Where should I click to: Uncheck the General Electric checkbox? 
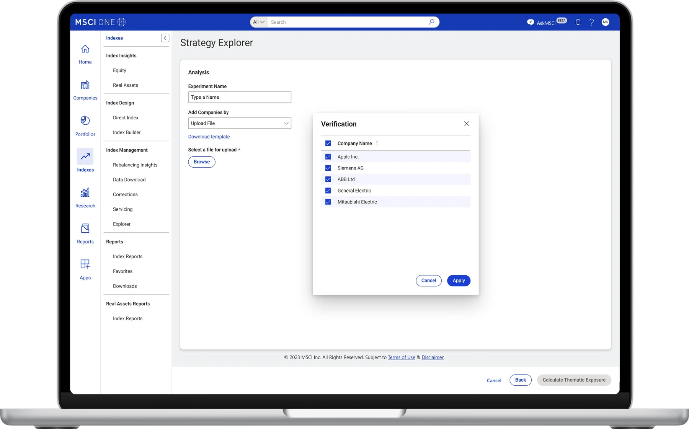[x=328, y=191]
